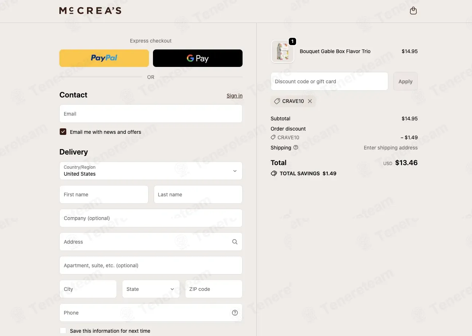472x336 pixels.
Task: Click the Sign in link
Action: [x=235, y=96]
